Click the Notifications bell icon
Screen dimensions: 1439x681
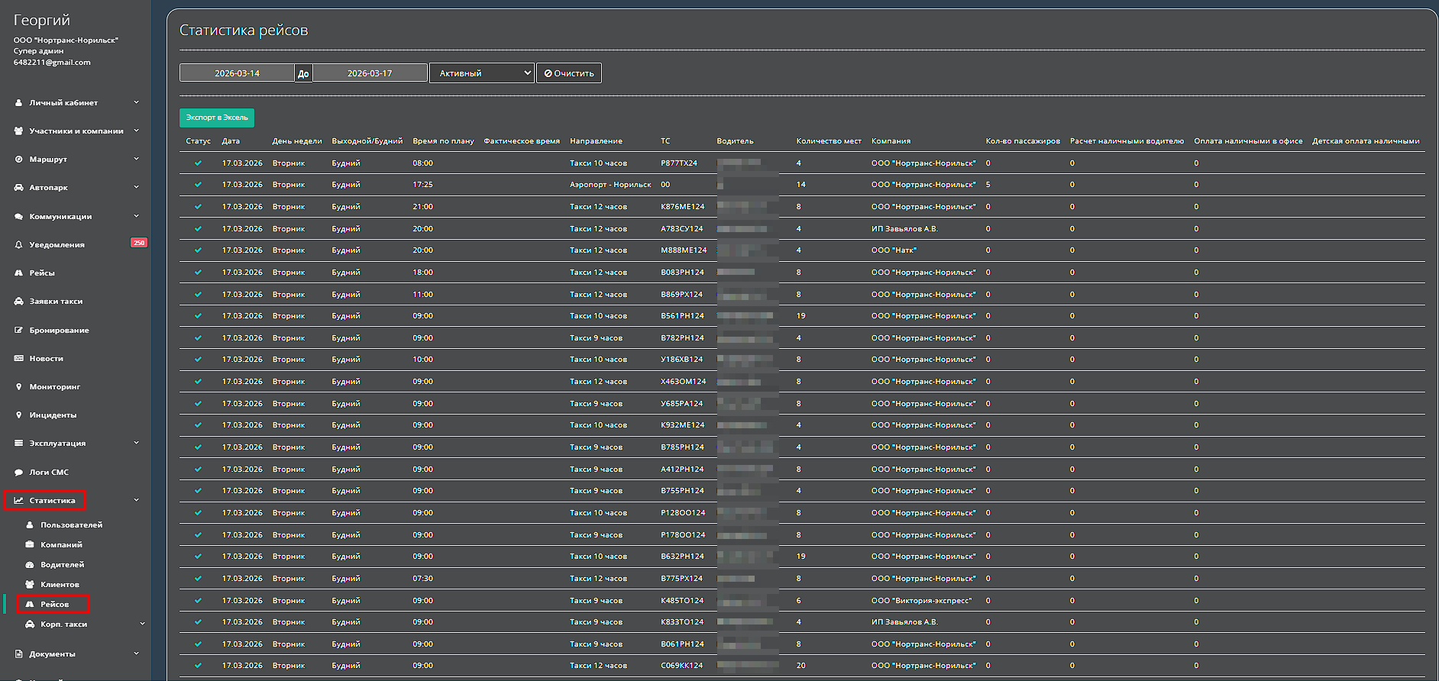click(18, 245)
